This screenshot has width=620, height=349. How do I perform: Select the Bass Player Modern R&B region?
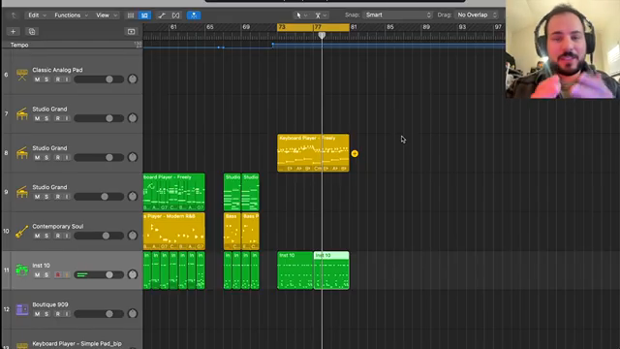(174, 231)
